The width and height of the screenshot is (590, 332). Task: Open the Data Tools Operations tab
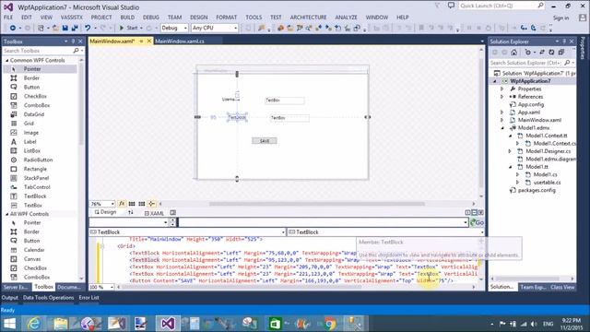(49, 297)
